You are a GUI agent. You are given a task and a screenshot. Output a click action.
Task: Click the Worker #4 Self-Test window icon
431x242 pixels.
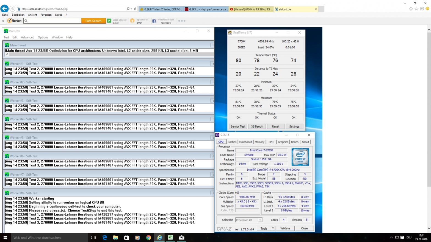[x=7, y=119]
